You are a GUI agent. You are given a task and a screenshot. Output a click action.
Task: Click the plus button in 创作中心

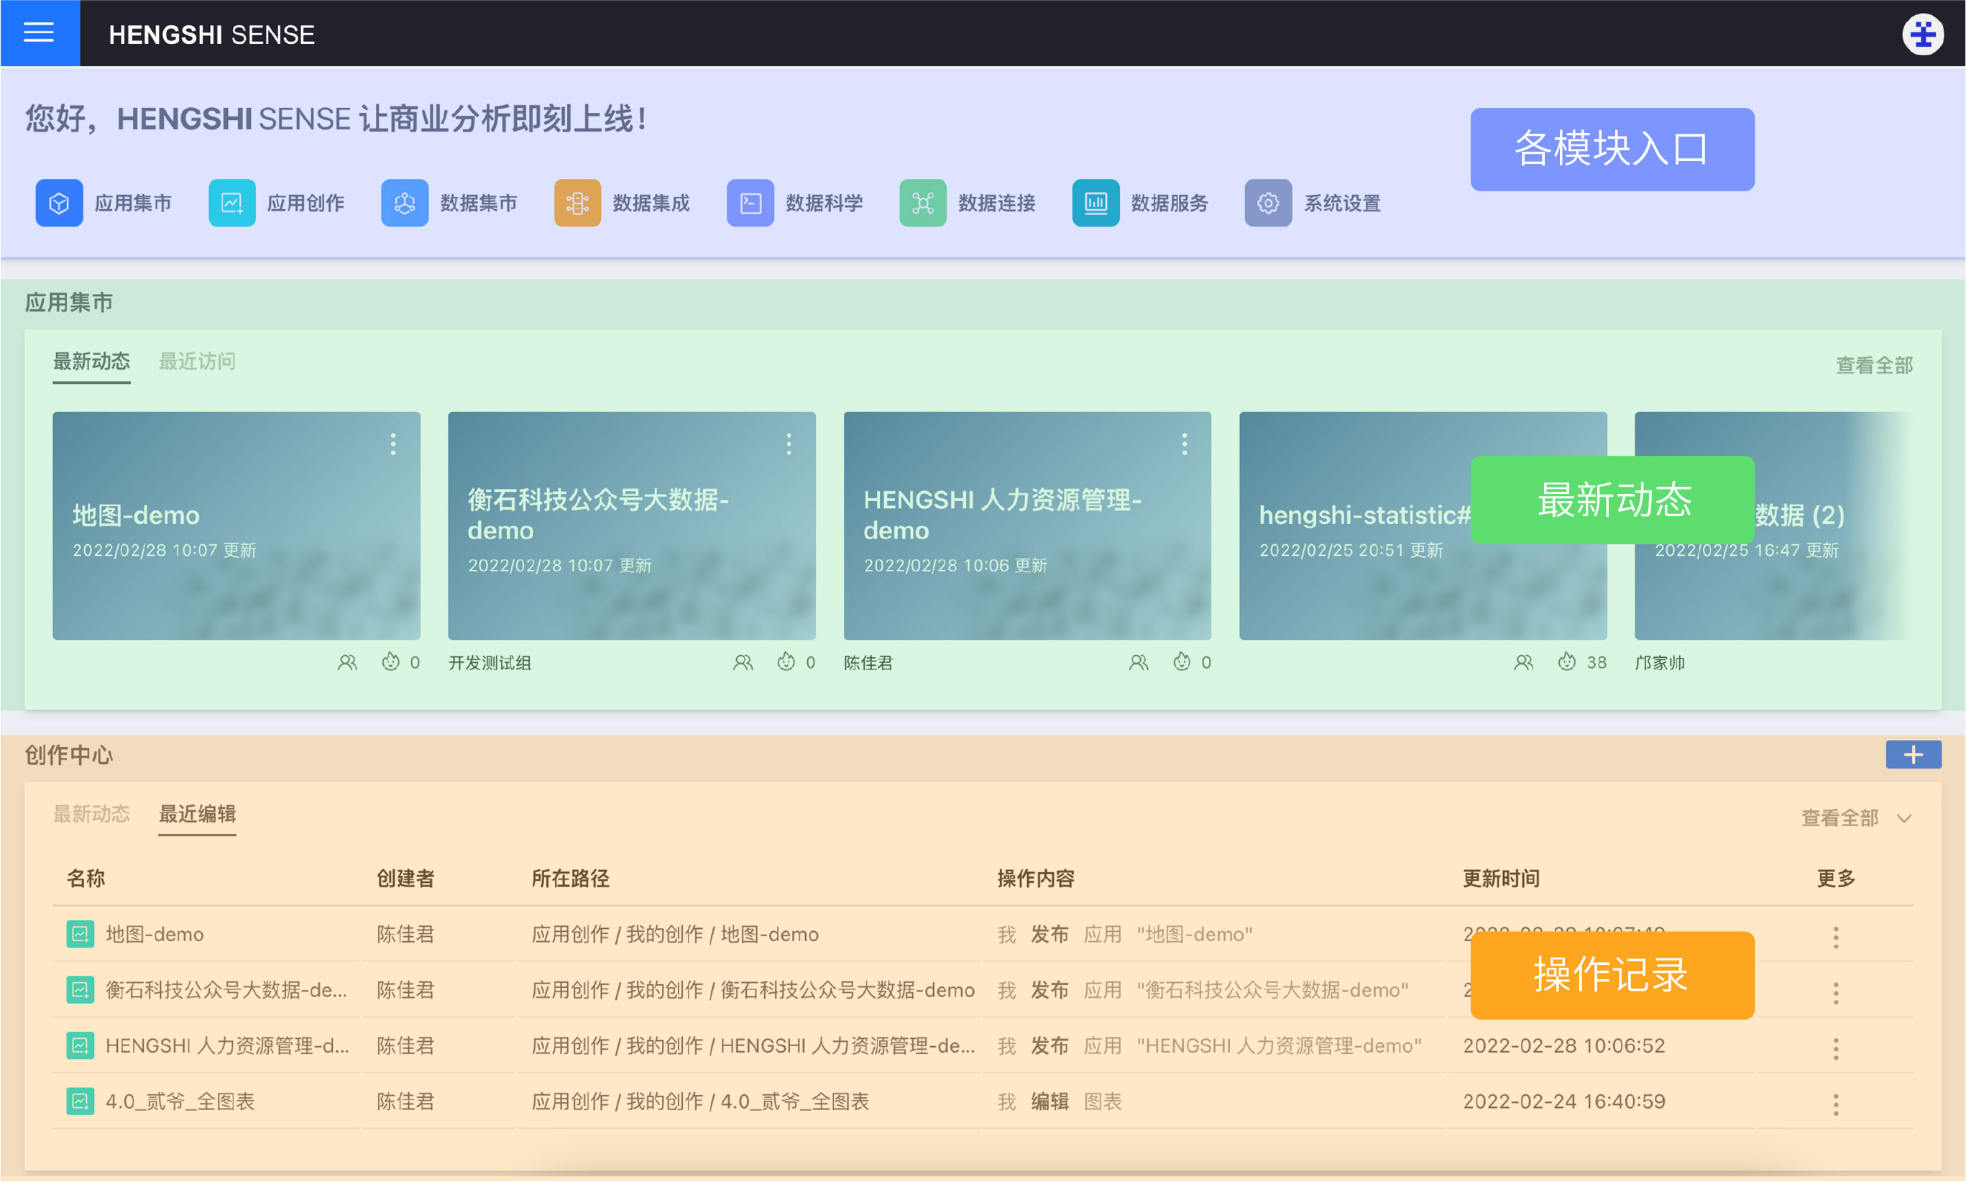tap(1913, 754)
